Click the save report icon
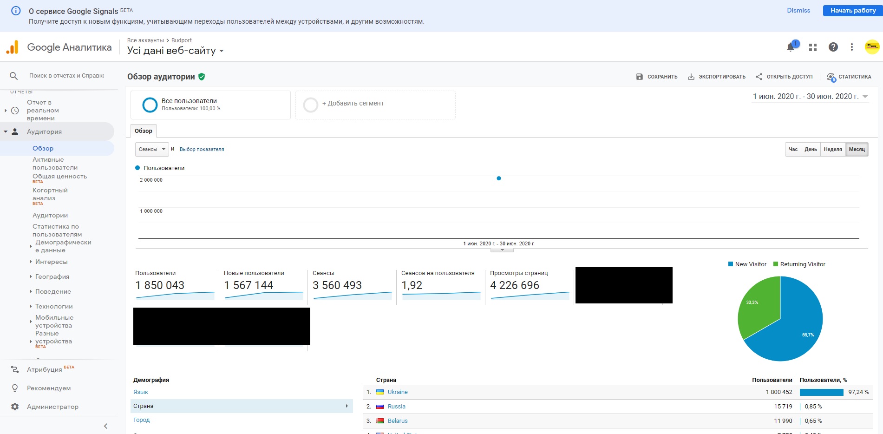 click(640, 77)
